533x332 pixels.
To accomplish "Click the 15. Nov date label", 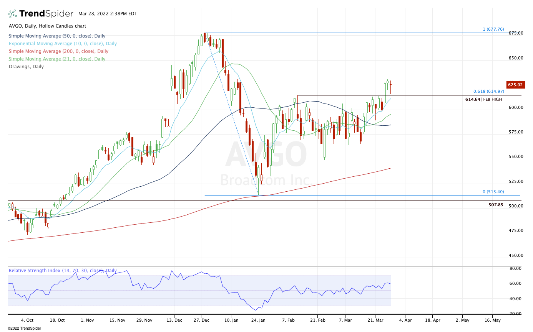I will (117, 320).
